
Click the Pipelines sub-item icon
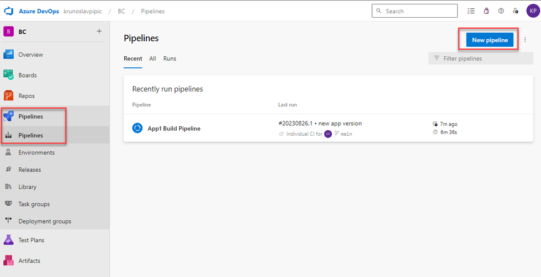point(9,135)
